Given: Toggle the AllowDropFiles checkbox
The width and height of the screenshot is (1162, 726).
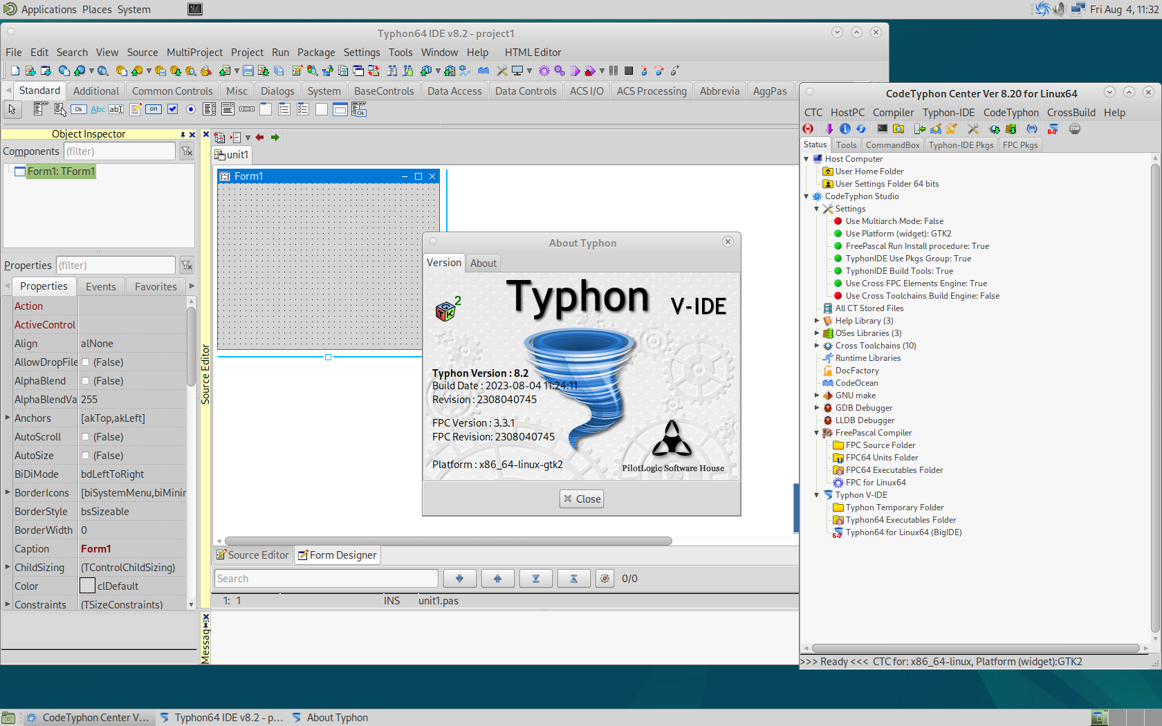Looking at the screenshot, I should click(x=86, y=362).
